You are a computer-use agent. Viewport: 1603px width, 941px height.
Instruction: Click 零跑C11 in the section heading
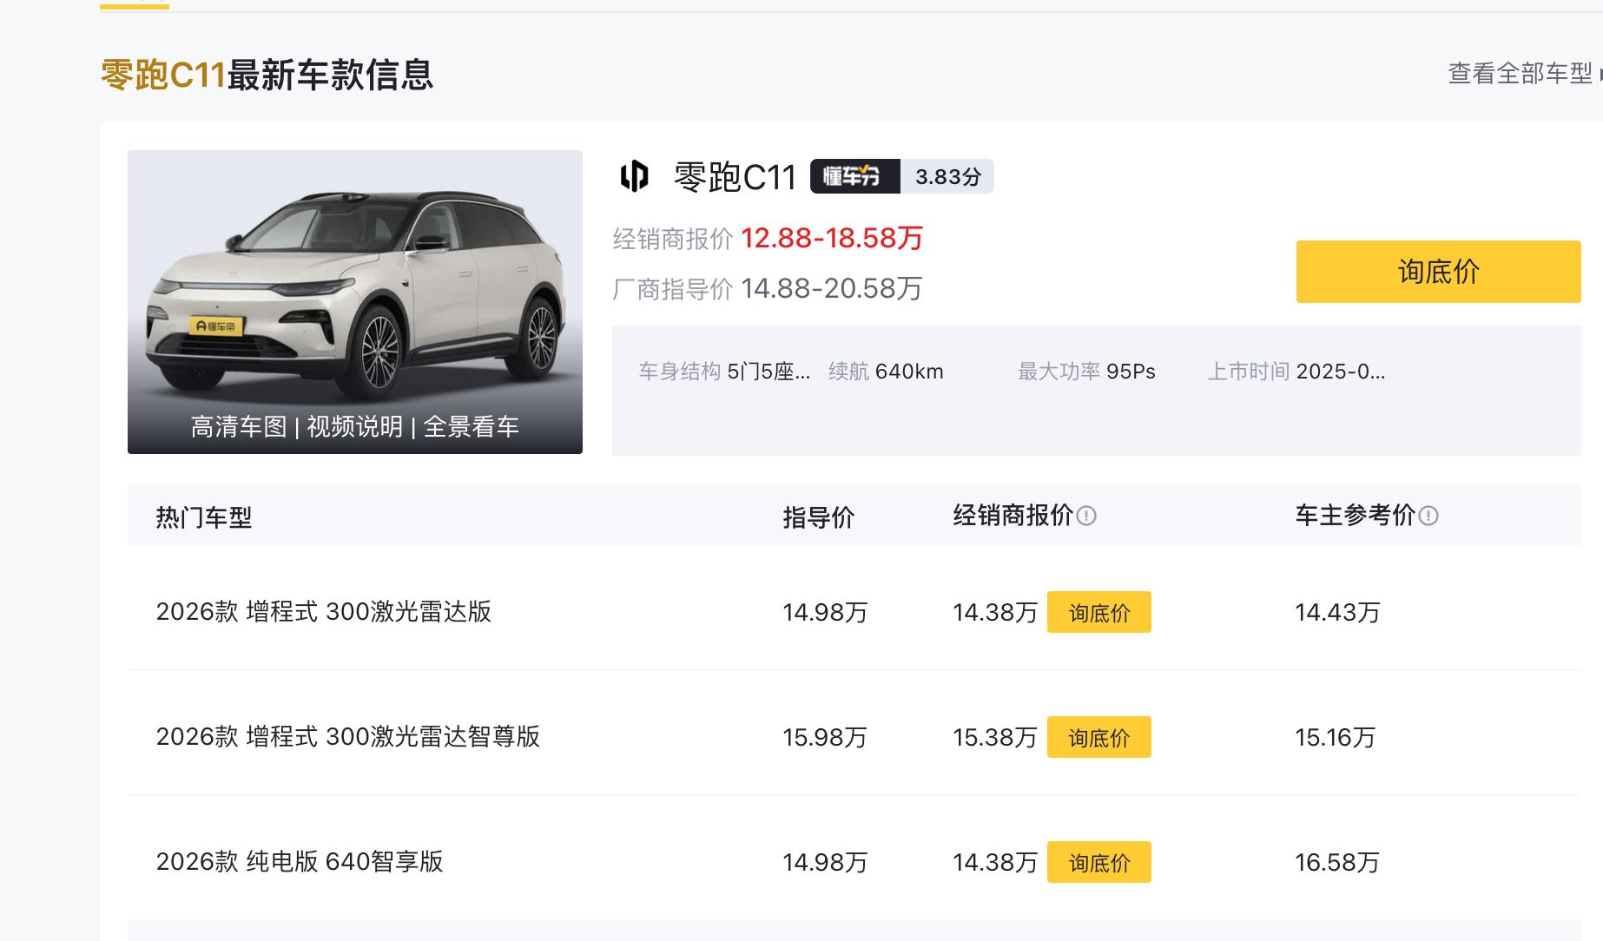tap(163, 75)
